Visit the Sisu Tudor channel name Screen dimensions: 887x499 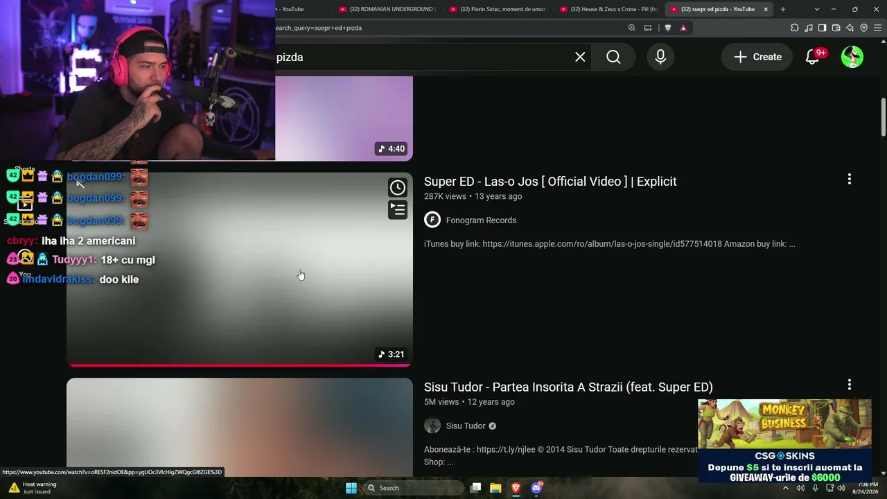point(466,426)
